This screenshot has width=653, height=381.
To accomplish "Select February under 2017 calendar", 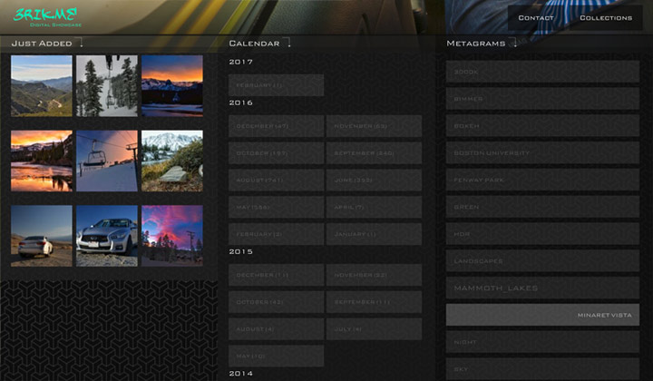I will click(277, 85).
